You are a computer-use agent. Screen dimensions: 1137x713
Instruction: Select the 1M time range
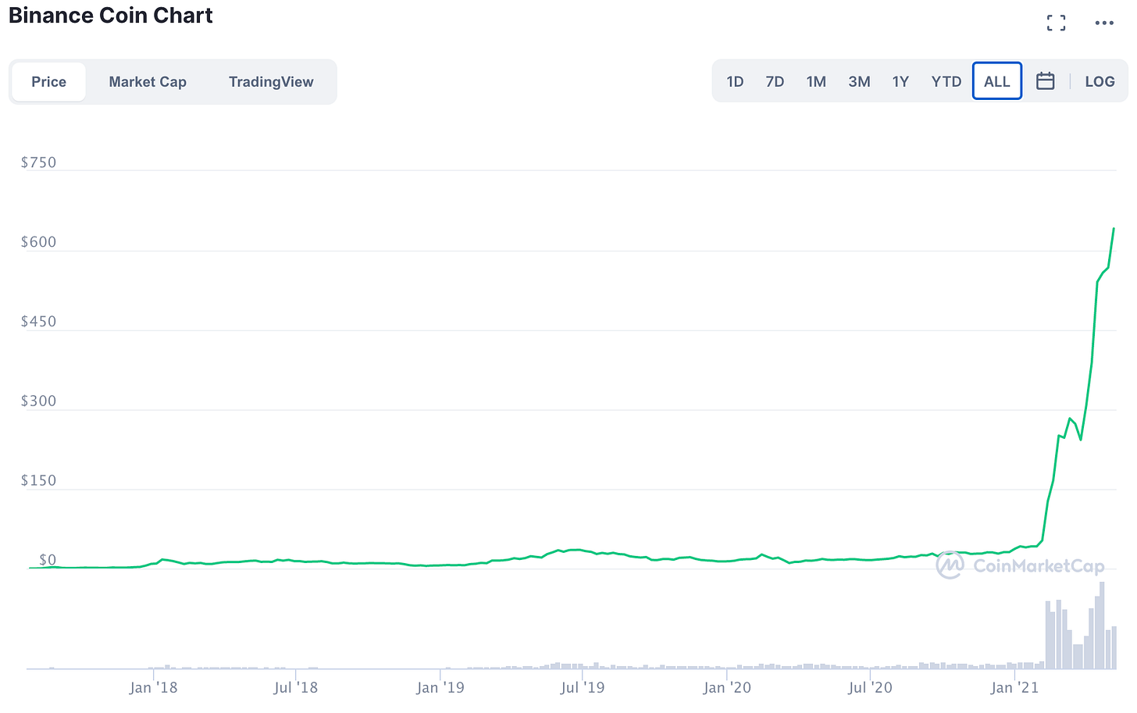[816, 81]
